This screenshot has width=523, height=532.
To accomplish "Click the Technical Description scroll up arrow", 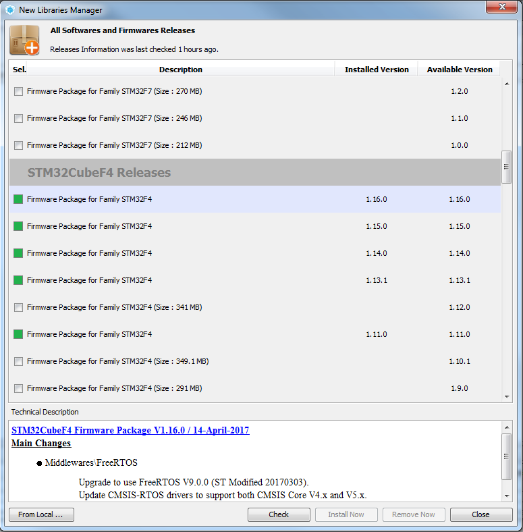I will pos(507,427).
